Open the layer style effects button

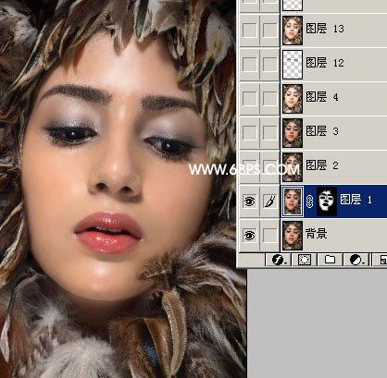(x=279, y=260)
